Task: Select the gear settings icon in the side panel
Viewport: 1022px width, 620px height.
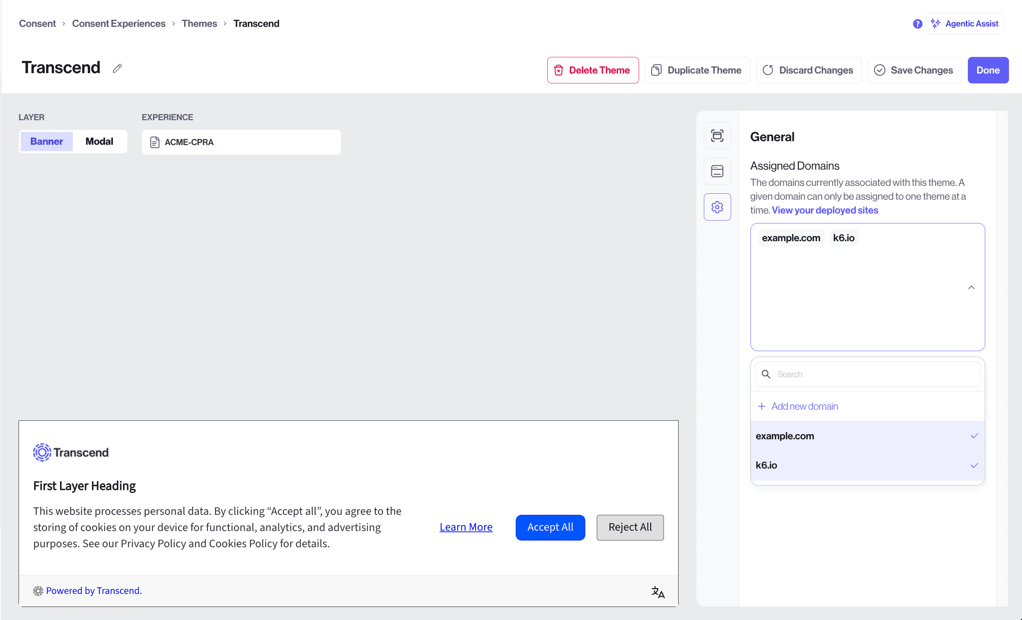Action: coord(717,207)
